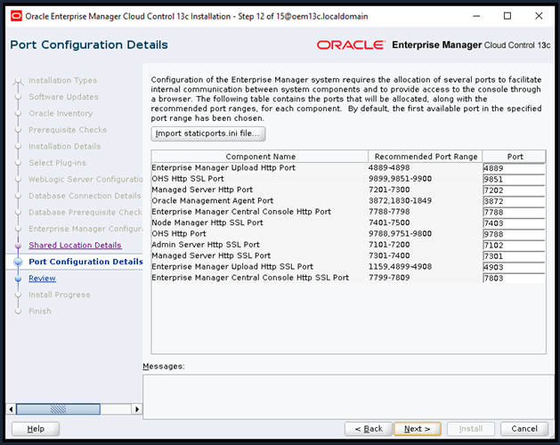This screenshot has width=560, height=445.
Task: Select 'Enterprise Manager Central Console Http SSL Port' name
Action: 250,278
